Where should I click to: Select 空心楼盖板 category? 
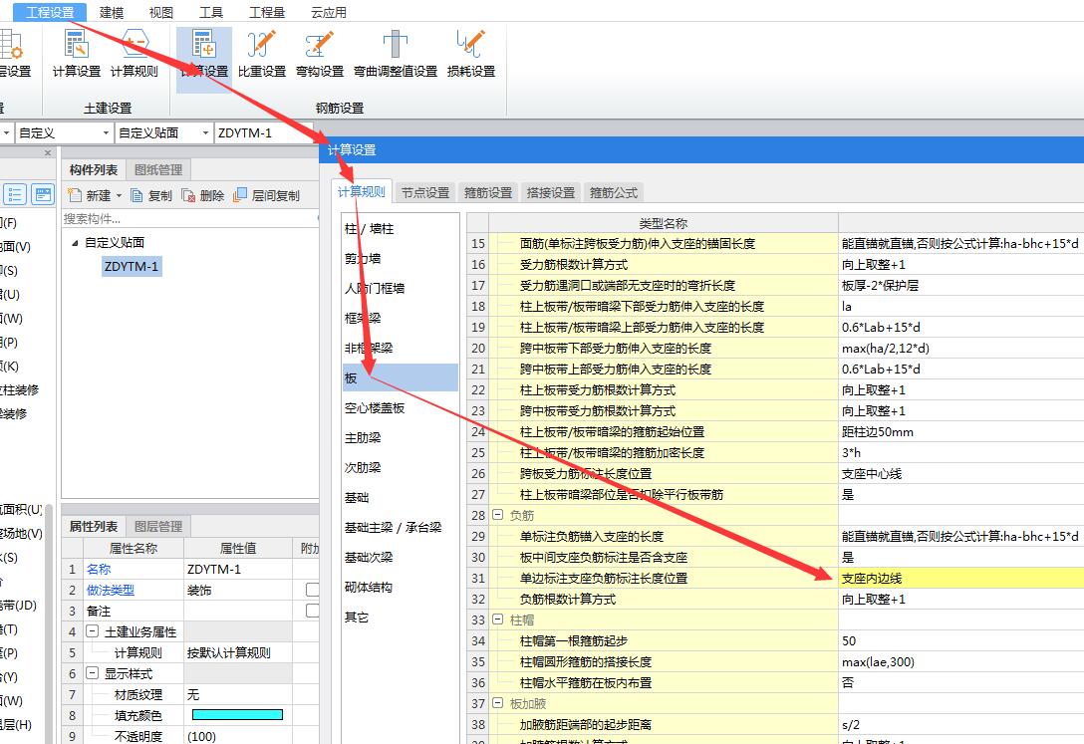pos(375,408)
